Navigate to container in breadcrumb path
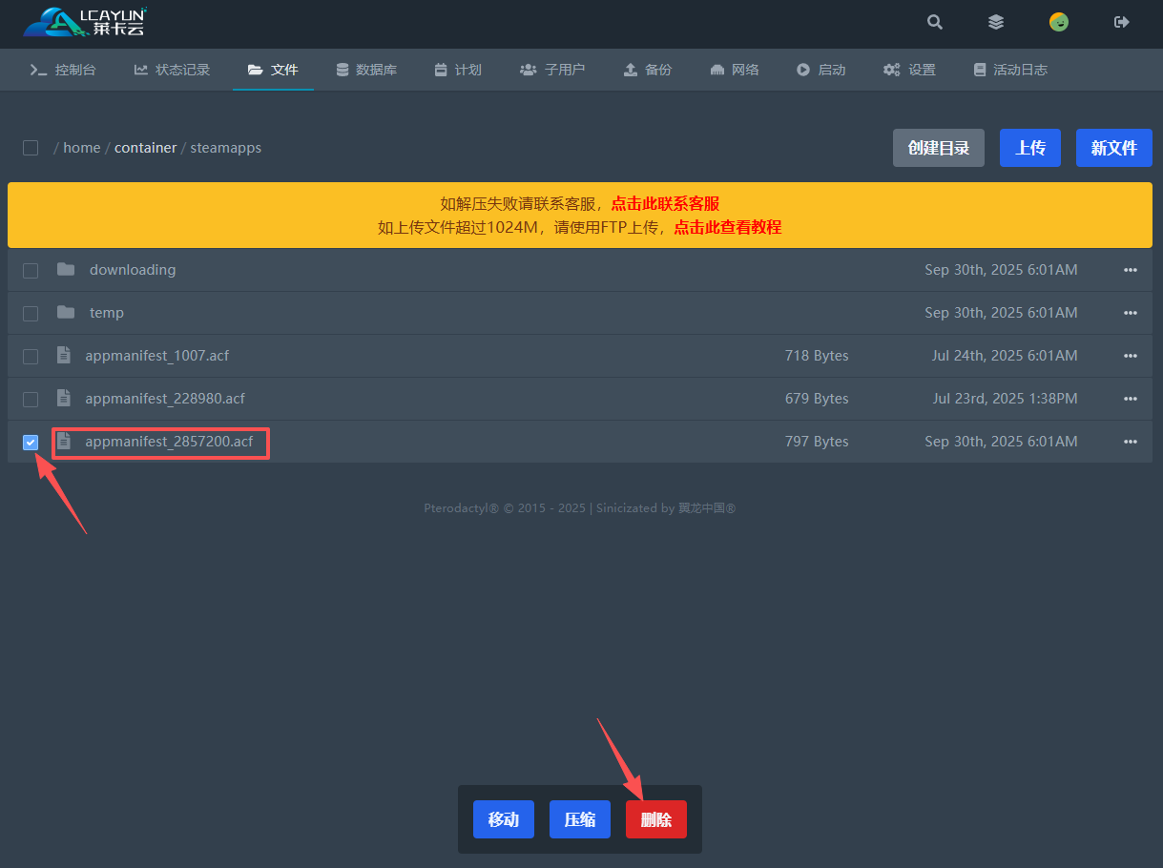The width and height of the screenshot is (1163, 868). (x=145, y=148)
